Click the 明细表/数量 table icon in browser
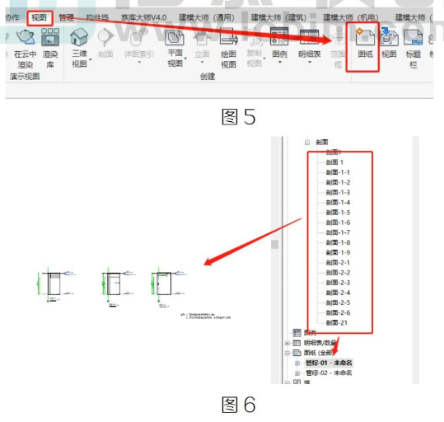 click(297, 343)
